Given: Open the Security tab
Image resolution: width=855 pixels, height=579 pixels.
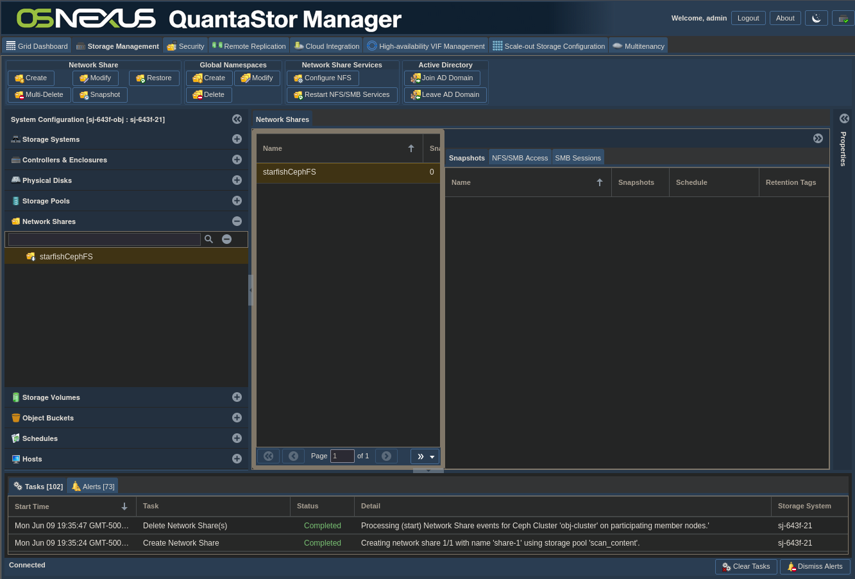Looking at the screenshot, I should [185, 46].
